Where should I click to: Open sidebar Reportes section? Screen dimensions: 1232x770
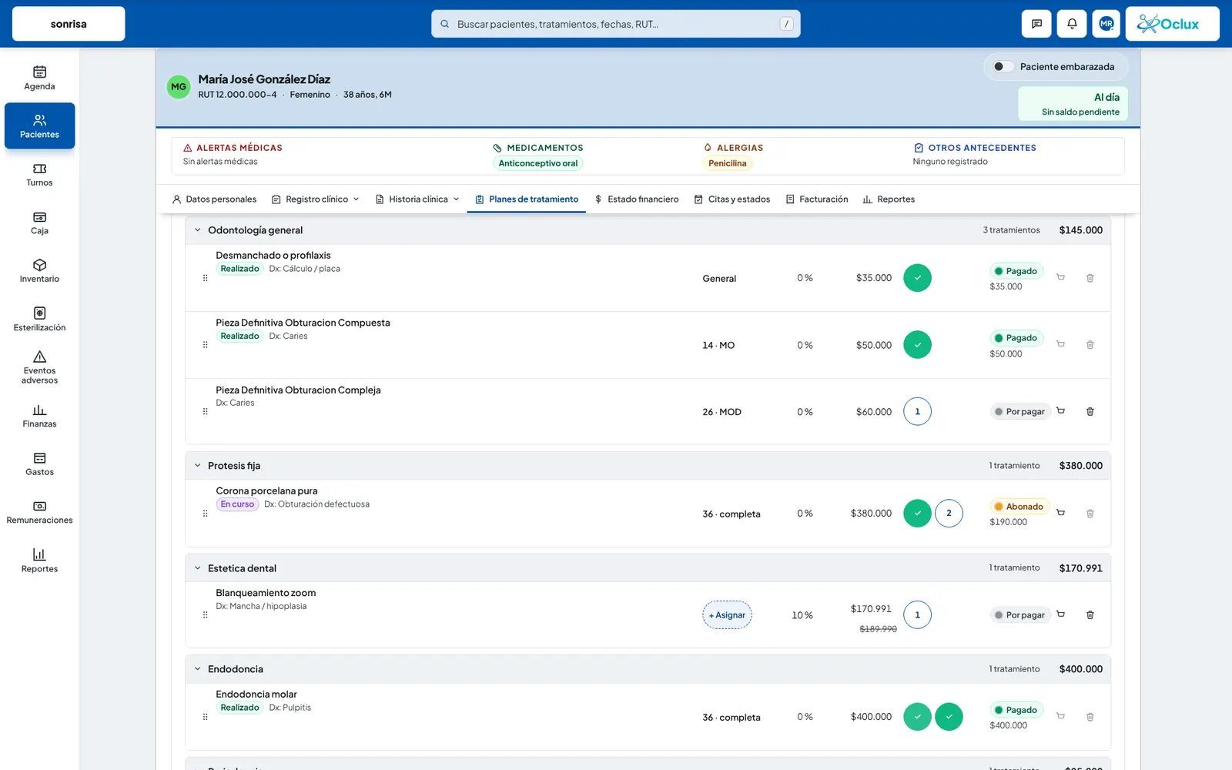(x=39, y=561)
